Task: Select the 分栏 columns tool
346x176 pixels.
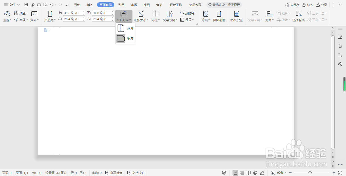Action: click(155, 16)
